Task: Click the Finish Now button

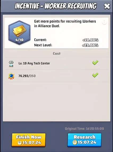Action: pos(28,140)
